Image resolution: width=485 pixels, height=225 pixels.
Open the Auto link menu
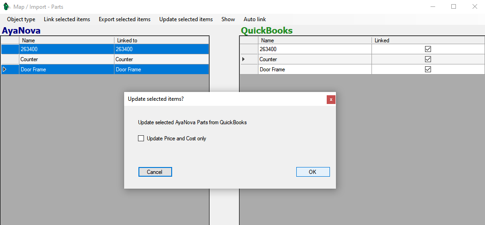(255, 19)
